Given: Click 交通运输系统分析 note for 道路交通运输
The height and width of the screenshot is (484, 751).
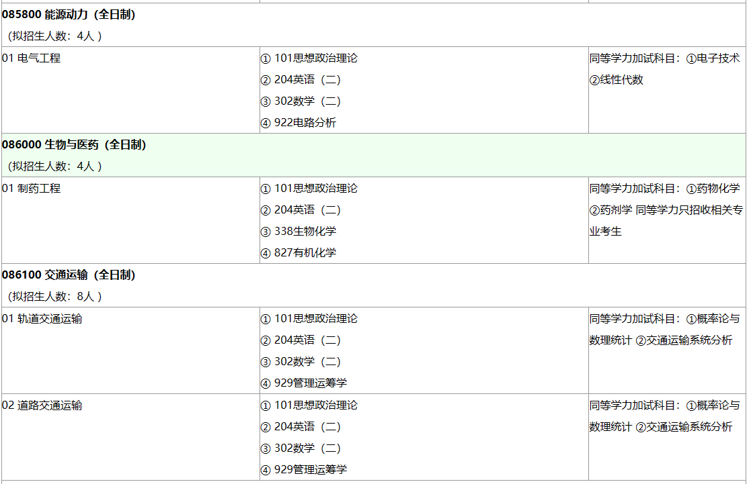Looking at the screenshot, I should point(688,427).
